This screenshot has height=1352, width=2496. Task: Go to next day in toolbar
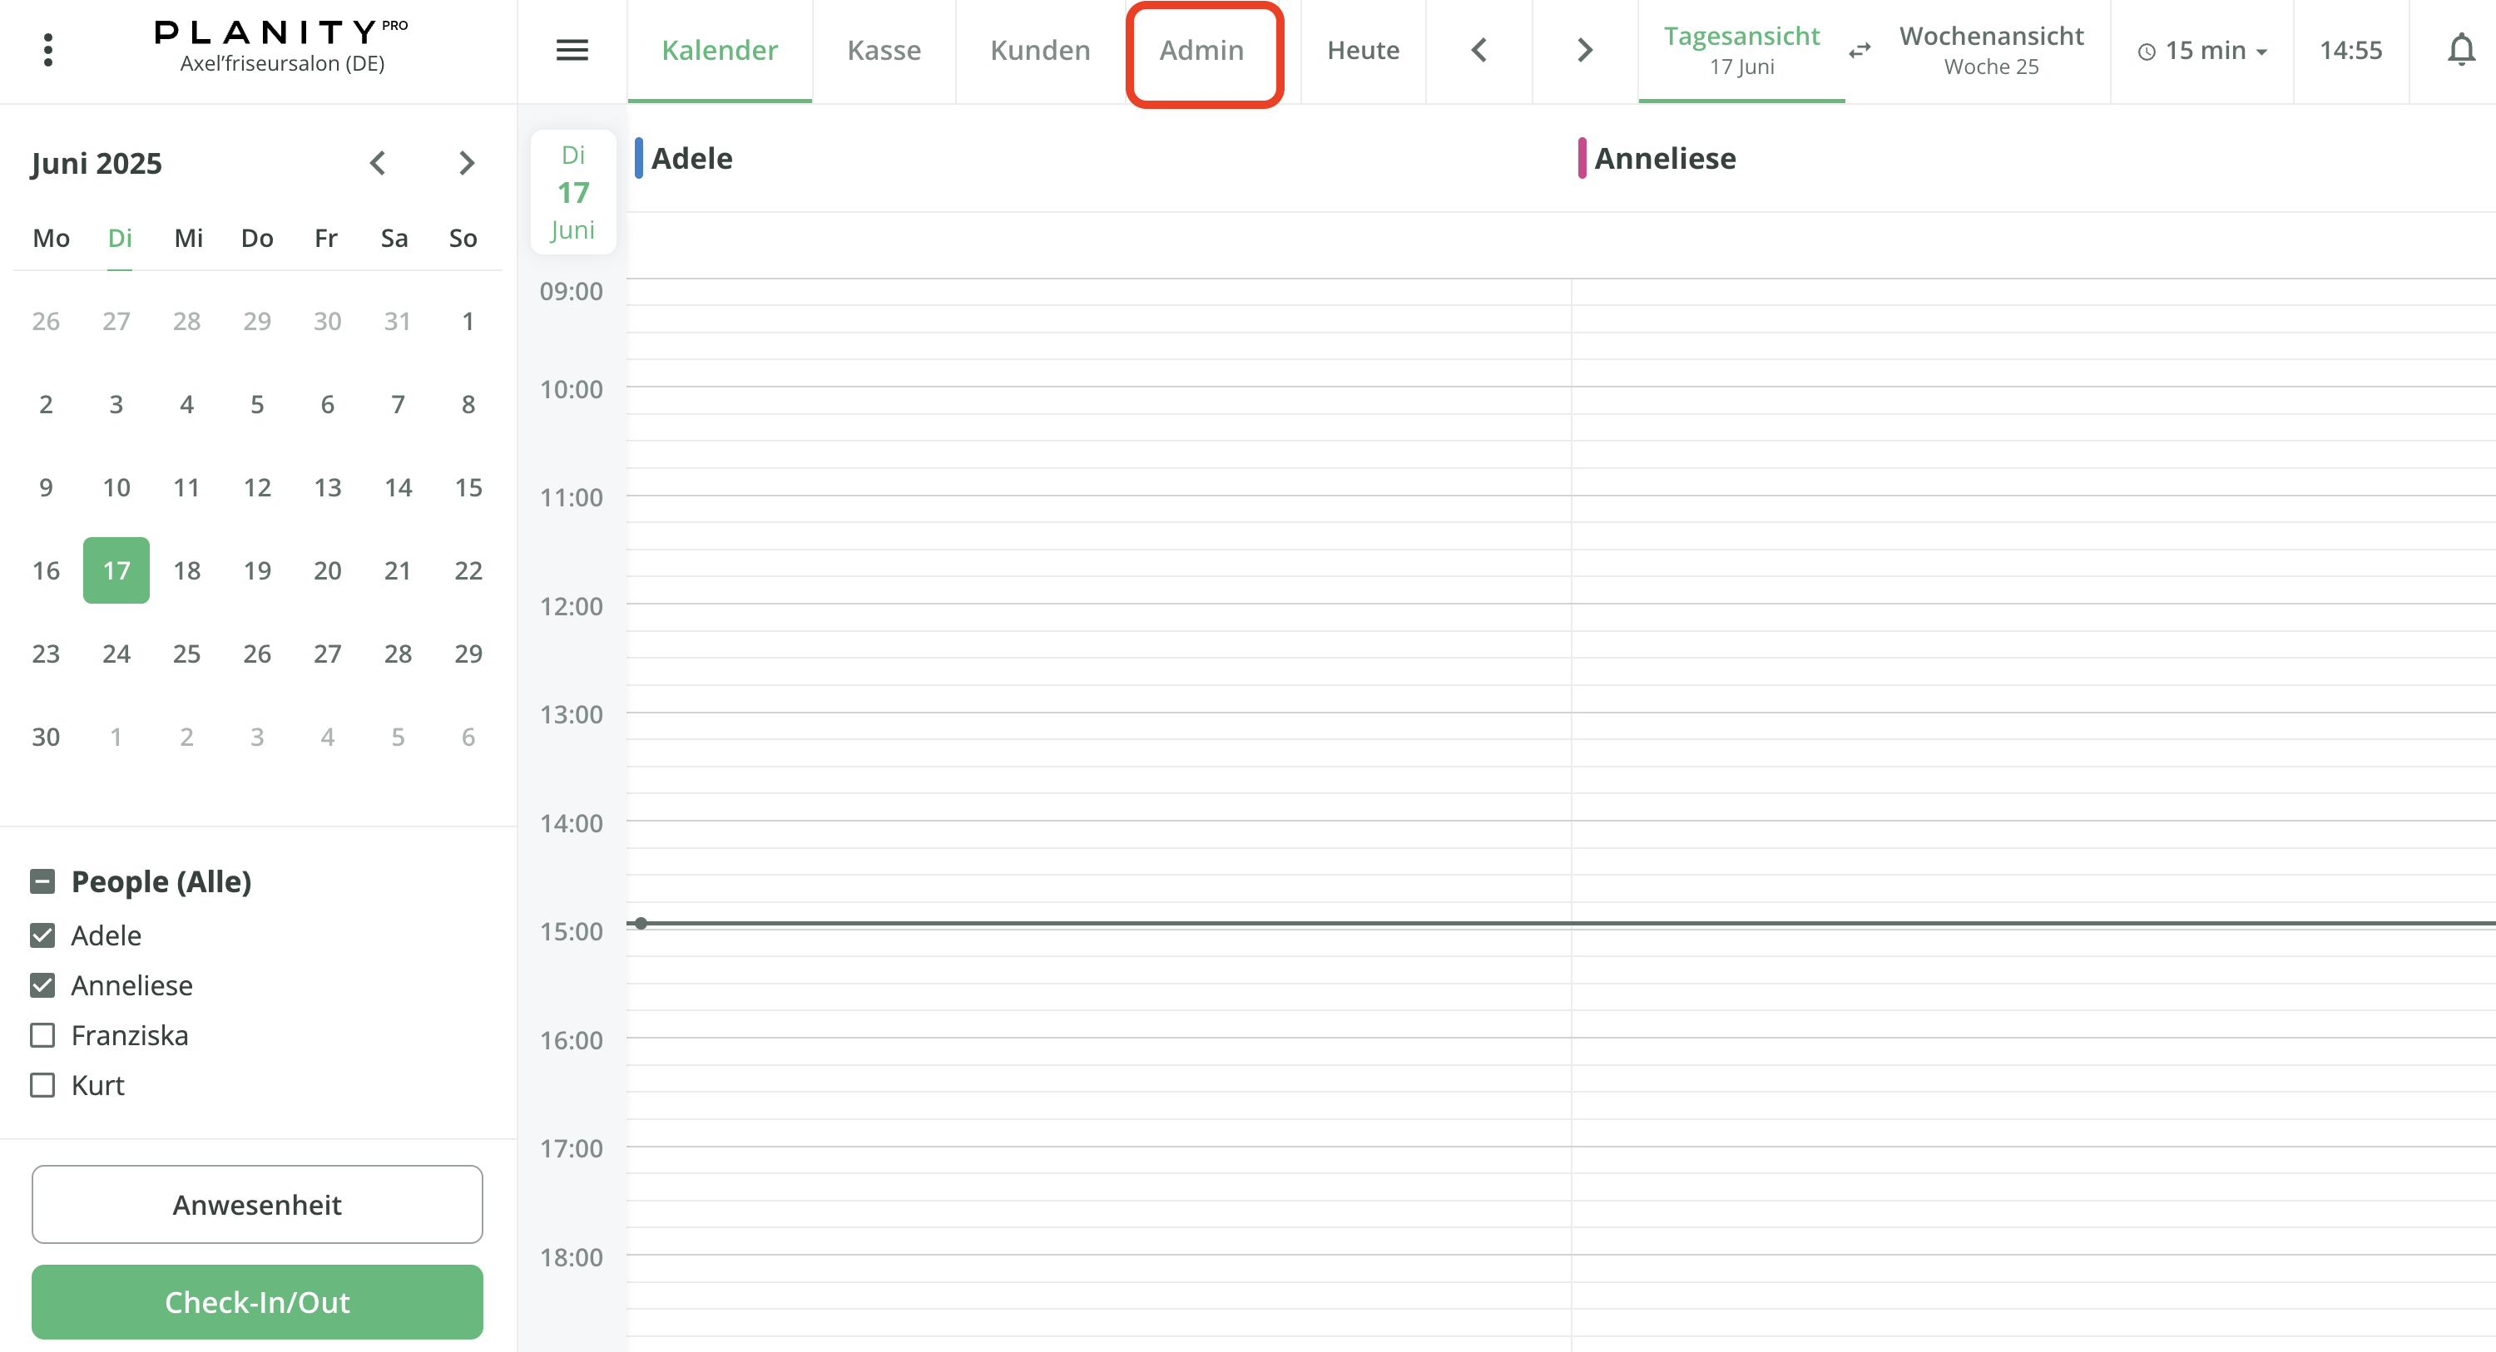coord(1584,49)
